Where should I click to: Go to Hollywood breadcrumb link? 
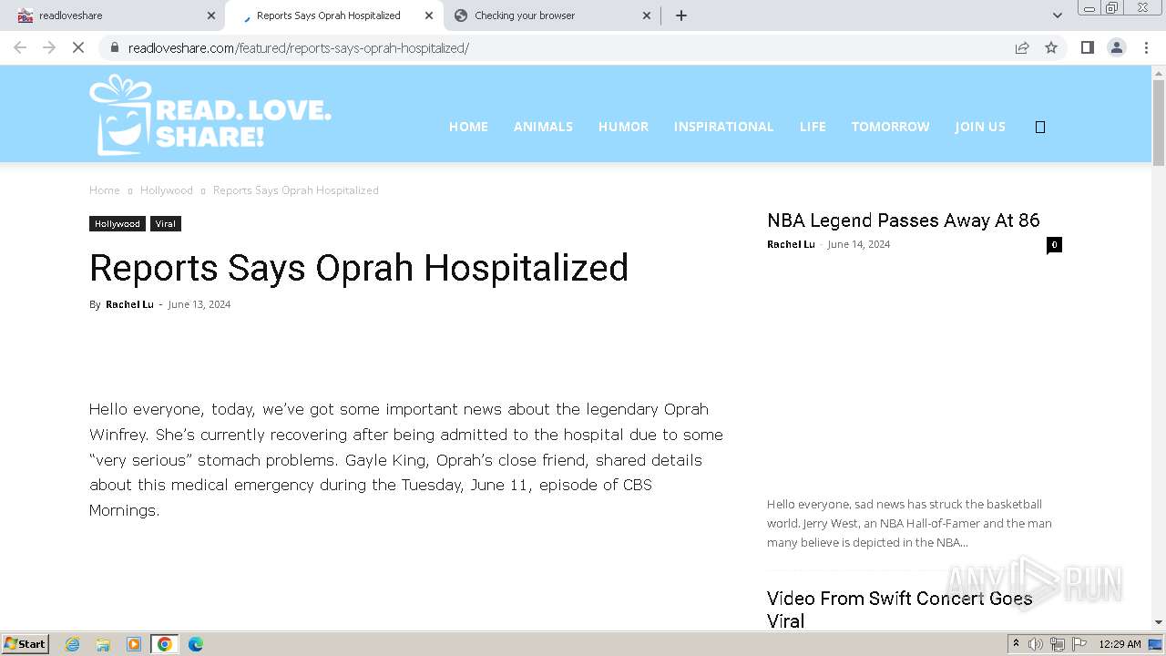[167, 190]
